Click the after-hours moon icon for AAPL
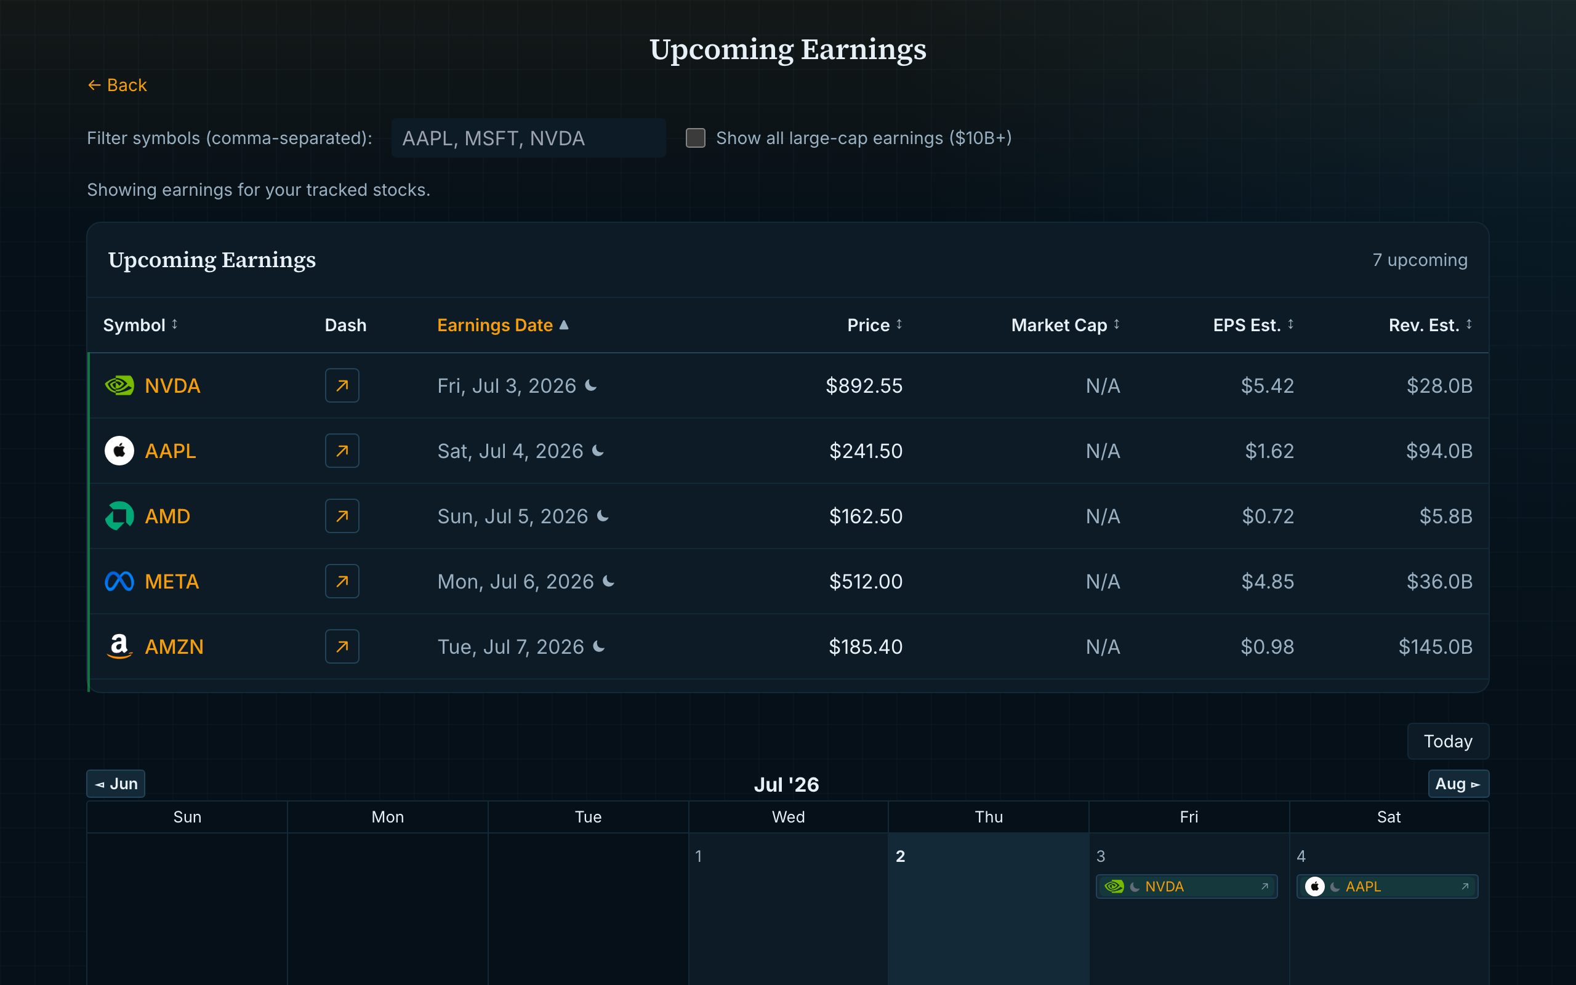Viewport: 1576px width, 985px height. 598,451
